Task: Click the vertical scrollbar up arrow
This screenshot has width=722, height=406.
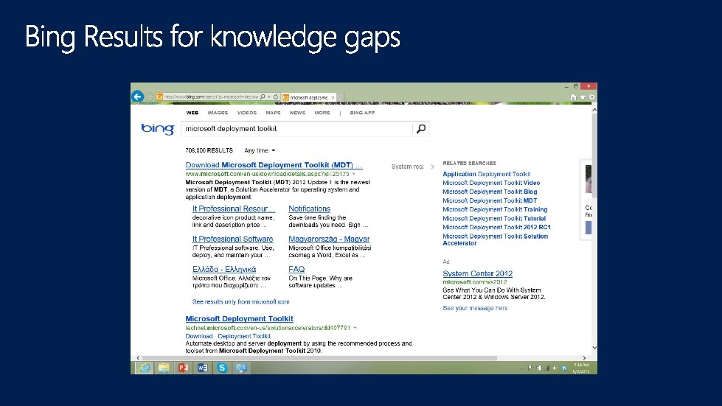Action: click(x=594, y=111)
